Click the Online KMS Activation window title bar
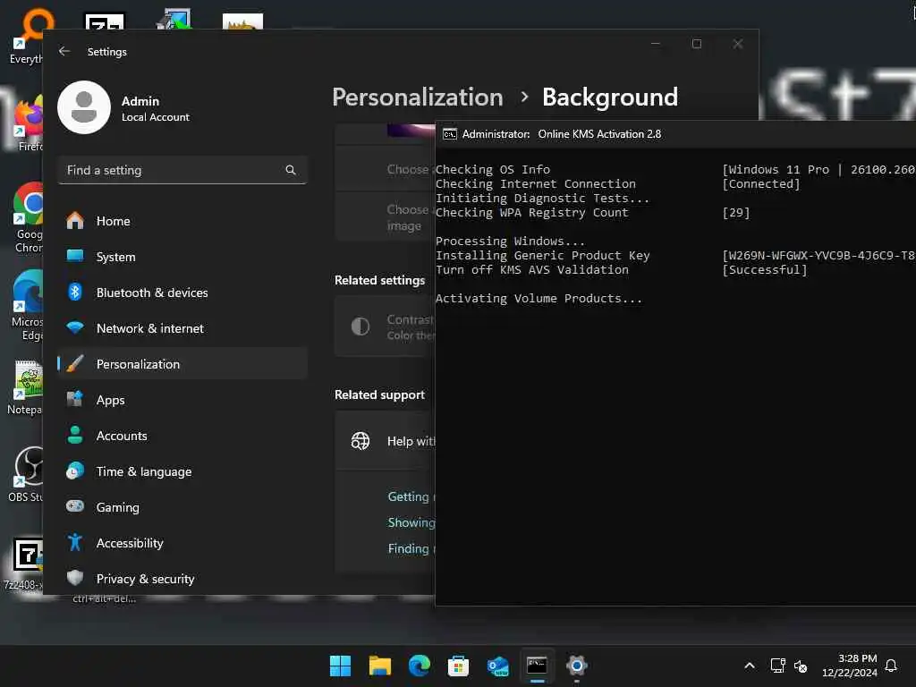The image size is (916, 687). click(x=676, y=134)
